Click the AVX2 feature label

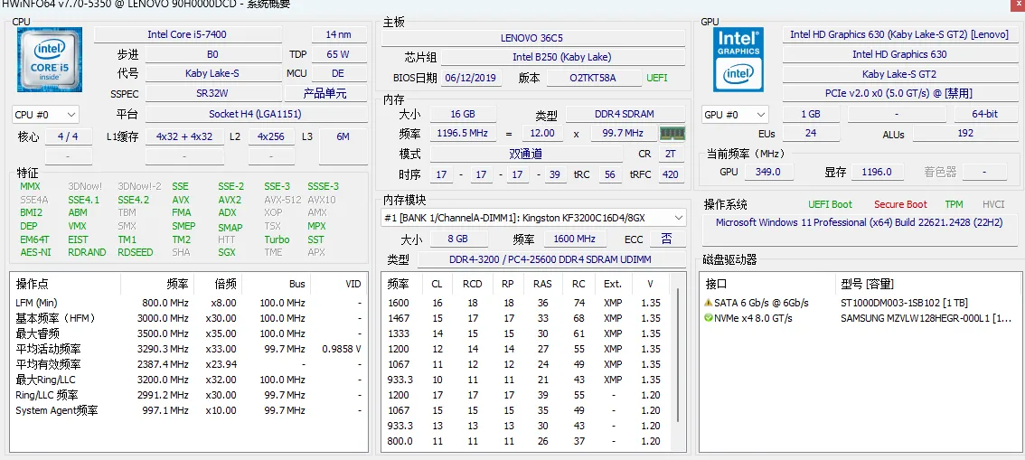point(230,200)
